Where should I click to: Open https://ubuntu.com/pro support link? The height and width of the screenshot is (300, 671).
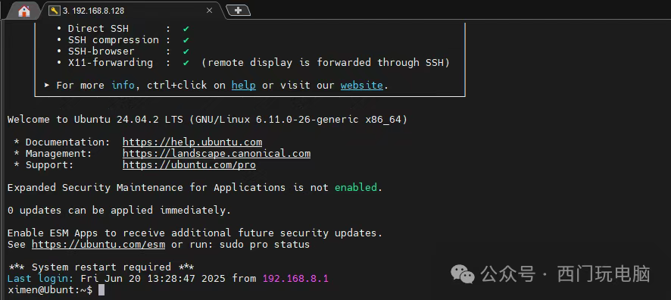[189, 164]
